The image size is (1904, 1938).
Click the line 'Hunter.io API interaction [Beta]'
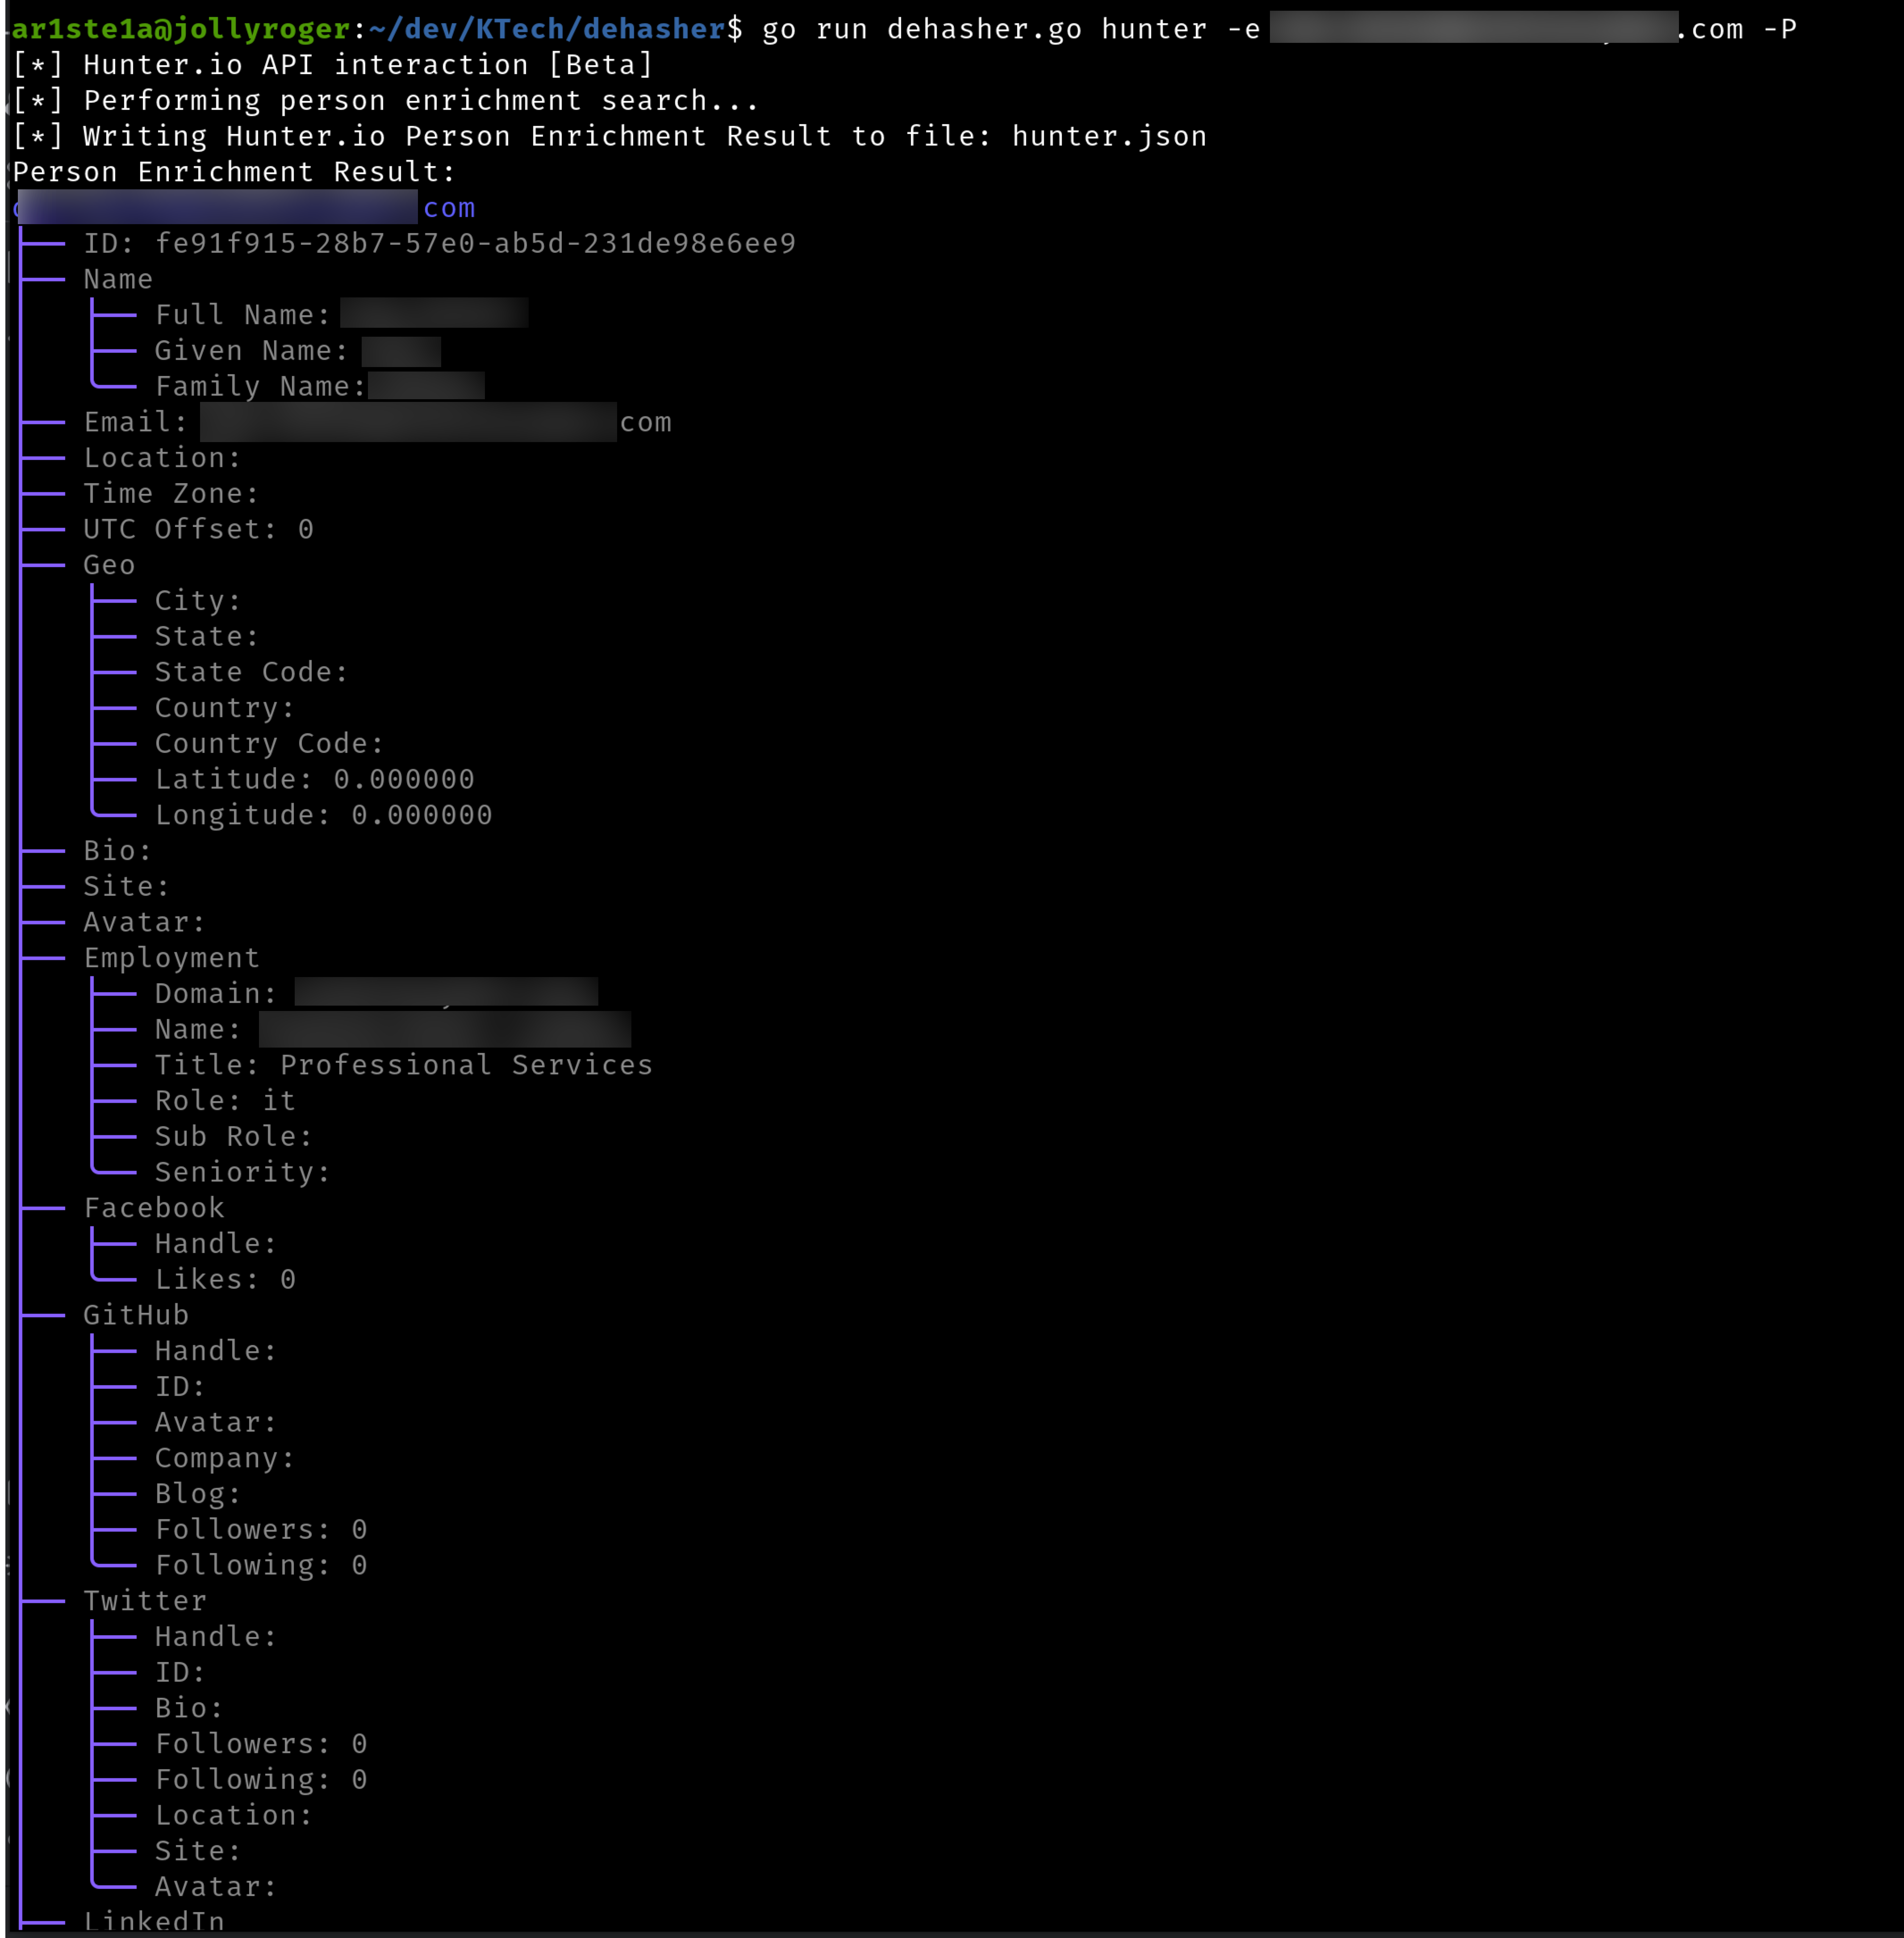pyautogui.click(x=368, y=65)
